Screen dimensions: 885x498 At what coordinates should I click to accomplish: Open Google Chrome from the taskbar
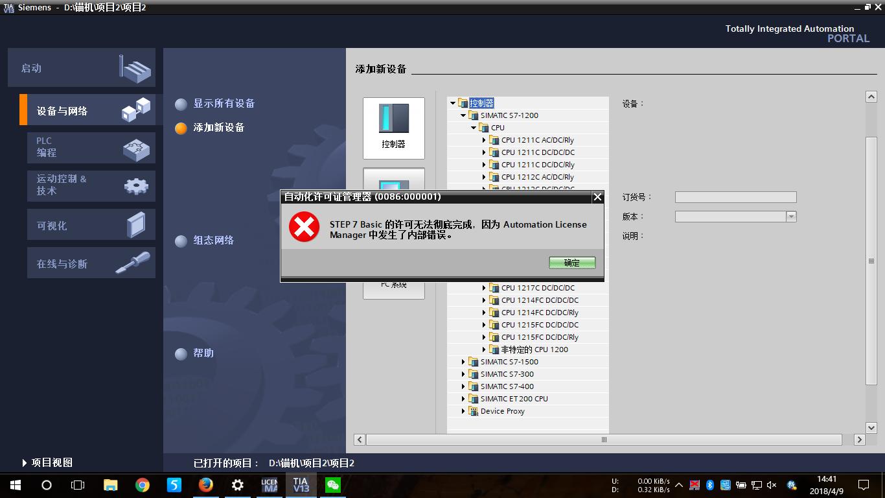pos(143,484)
